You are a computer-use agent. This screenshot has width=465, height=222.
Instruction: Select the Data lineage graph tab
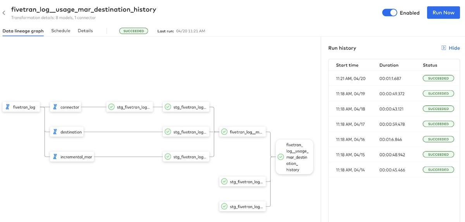click(23, 31)
